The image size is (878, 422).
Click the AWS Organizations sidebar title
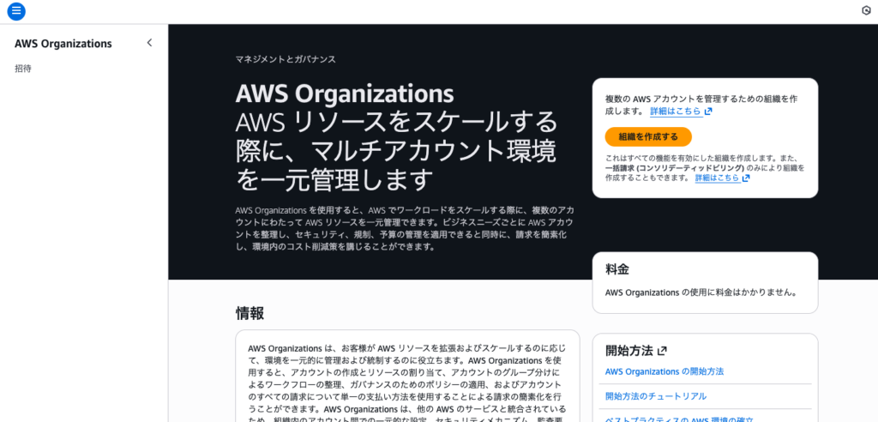point(63,44)
